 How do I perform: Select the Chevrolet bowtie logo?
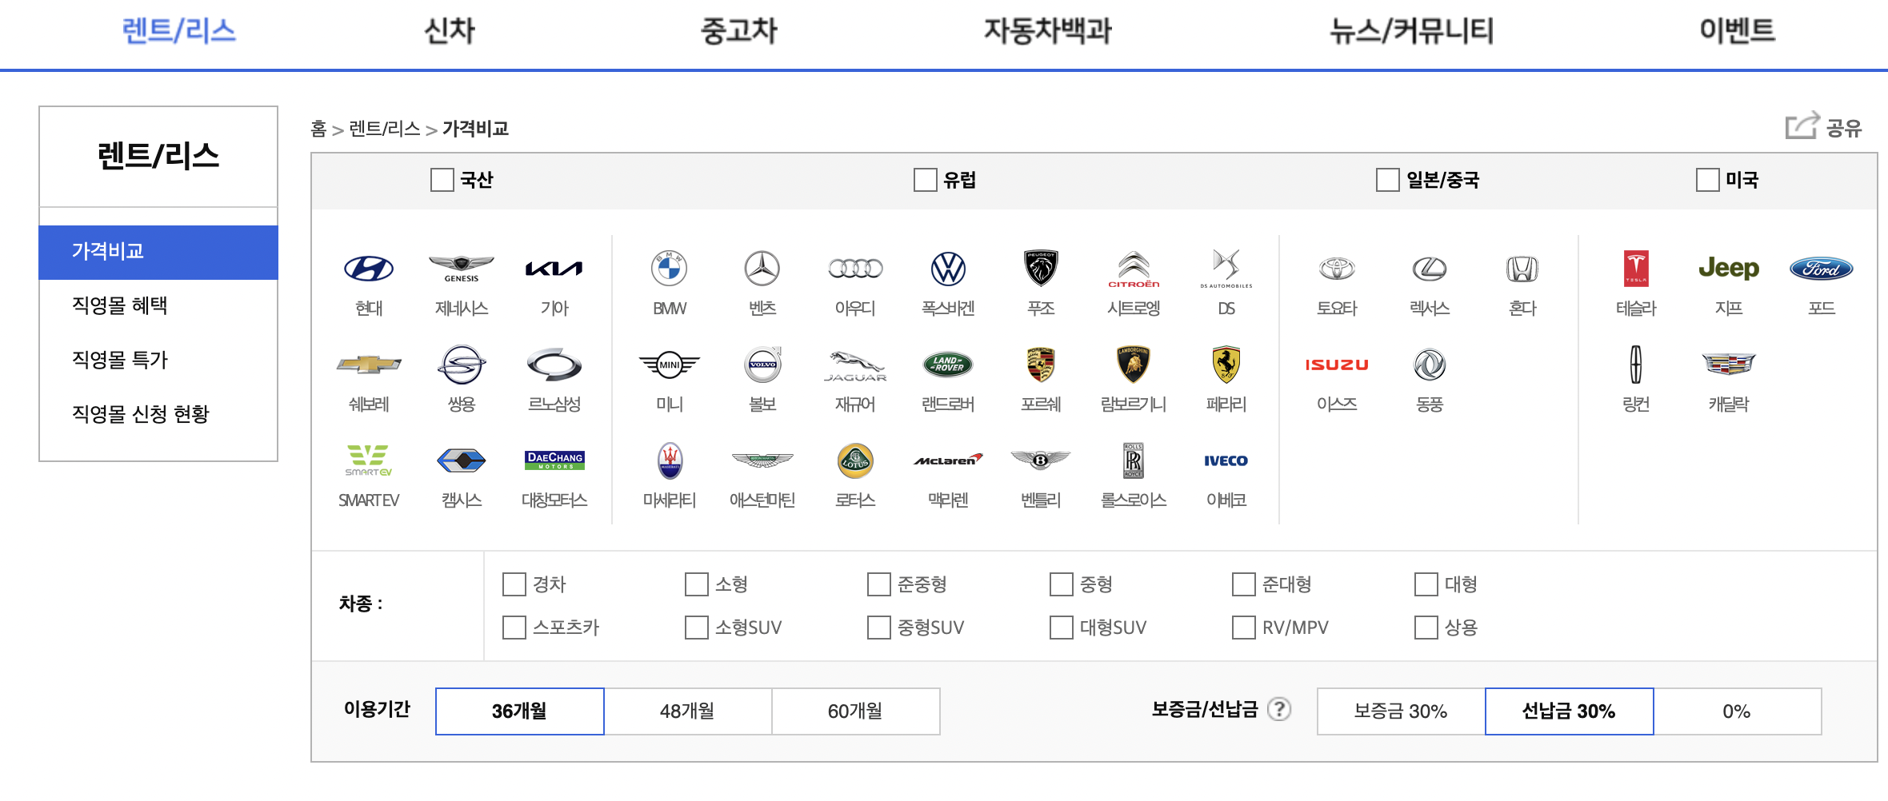(369, 365)
